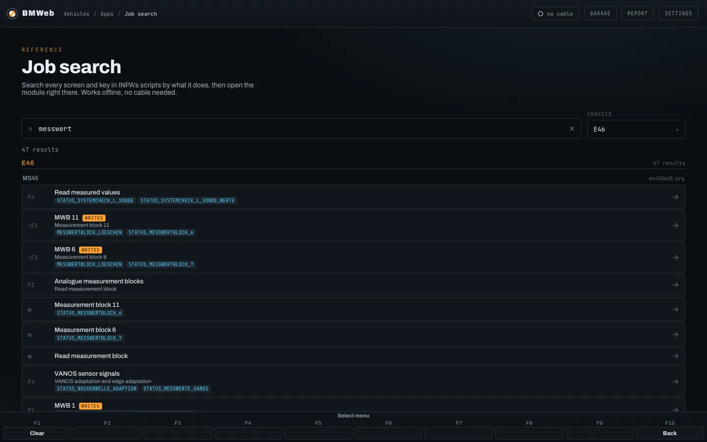
Task: Click the STATUS_MESSWERTBLOCK_7 tag under Measurement block 6
Action: pos(89,338)
